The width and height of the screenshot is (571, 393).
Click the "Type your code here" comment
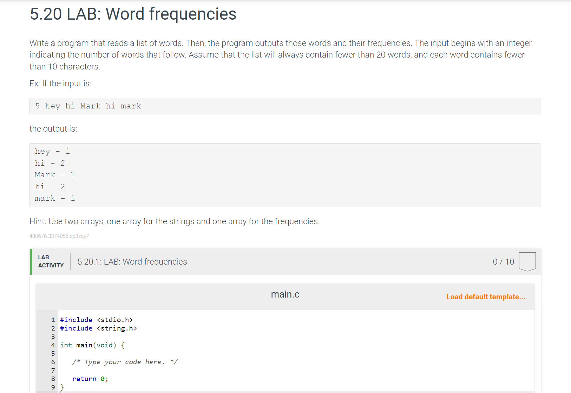[x=125, y=362]
